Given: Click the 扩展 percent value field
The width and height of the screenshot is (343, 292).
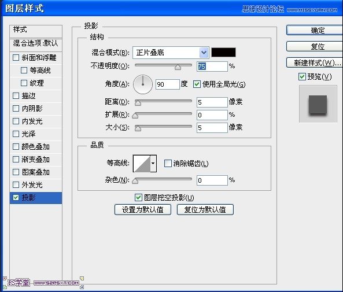Looking at the screenshot, I should point(212,115).
